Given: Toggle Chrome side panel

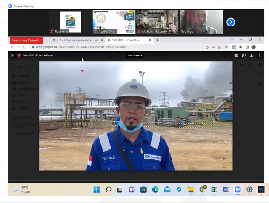Looking at the screenshot, I should coord(247,47).
